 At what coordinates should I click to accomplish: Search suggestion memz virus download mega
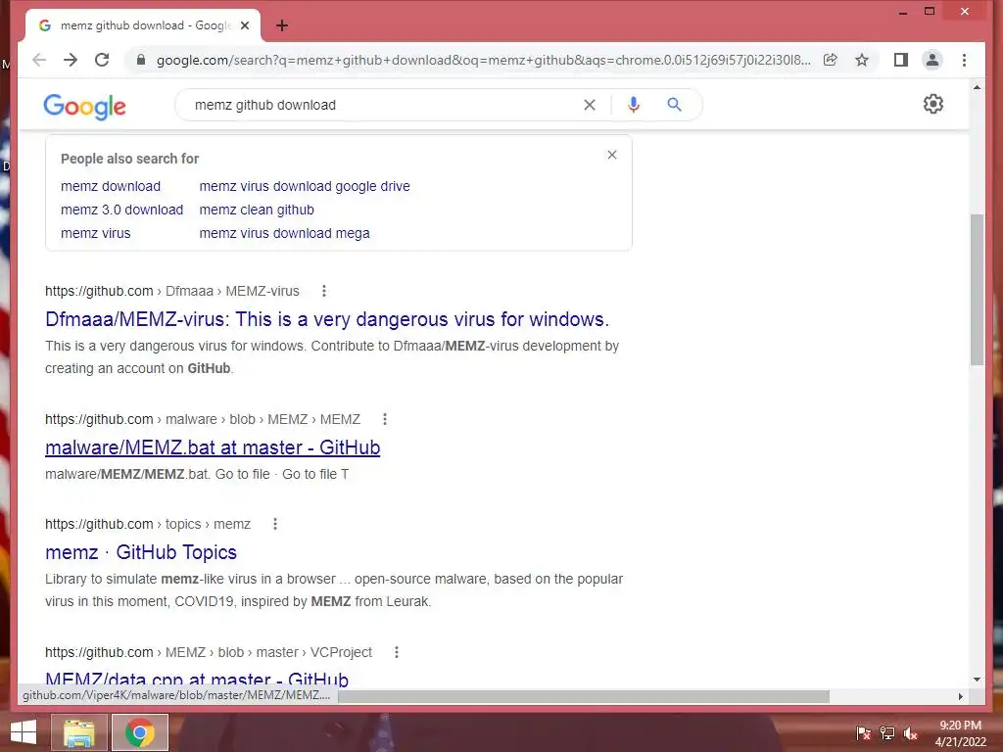[x=284, y=233]
